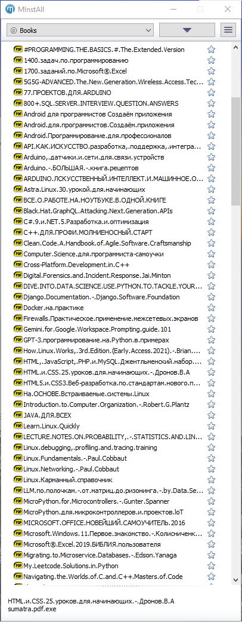The width and height of the screenshot is (242, 622).
Task: Star the 77.ПРОЕКТОВ.ДЛЯ.ARDUINO book
Action: click(211, 93)
